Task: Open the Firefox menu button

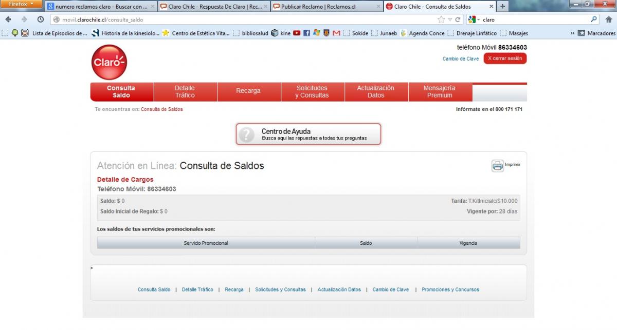Action: point(22,4)
